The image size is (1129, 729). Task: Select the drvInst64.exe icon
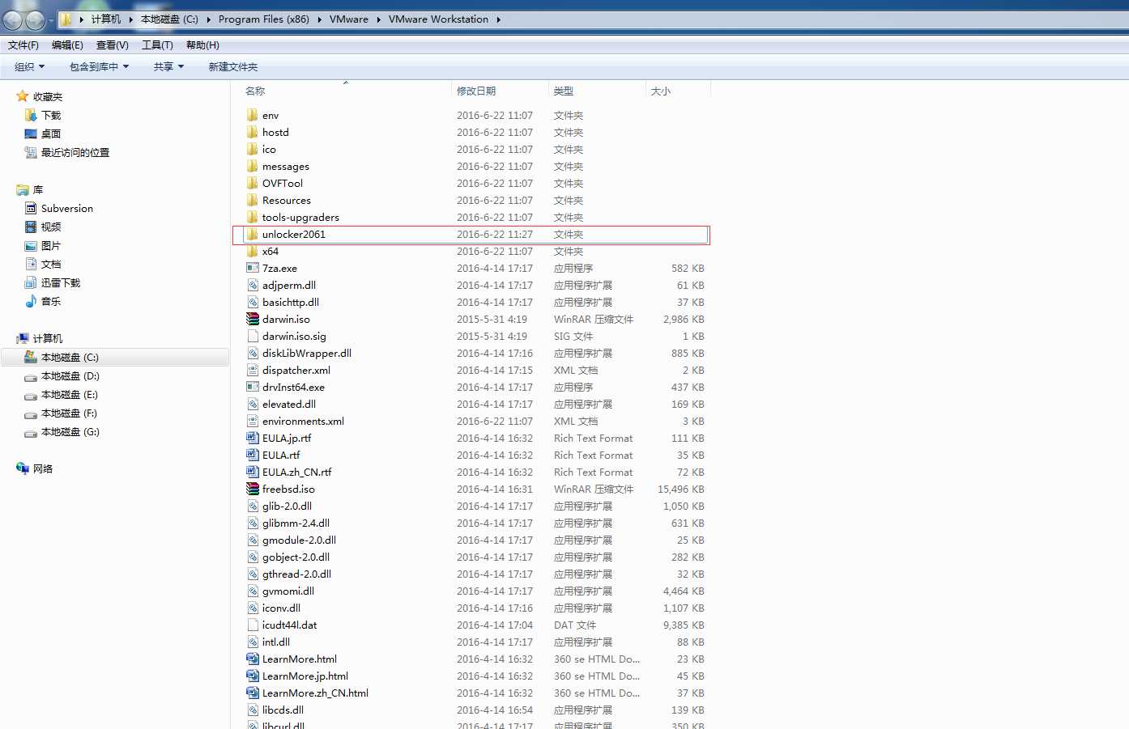pyautogui.click(x=253, y=387)
